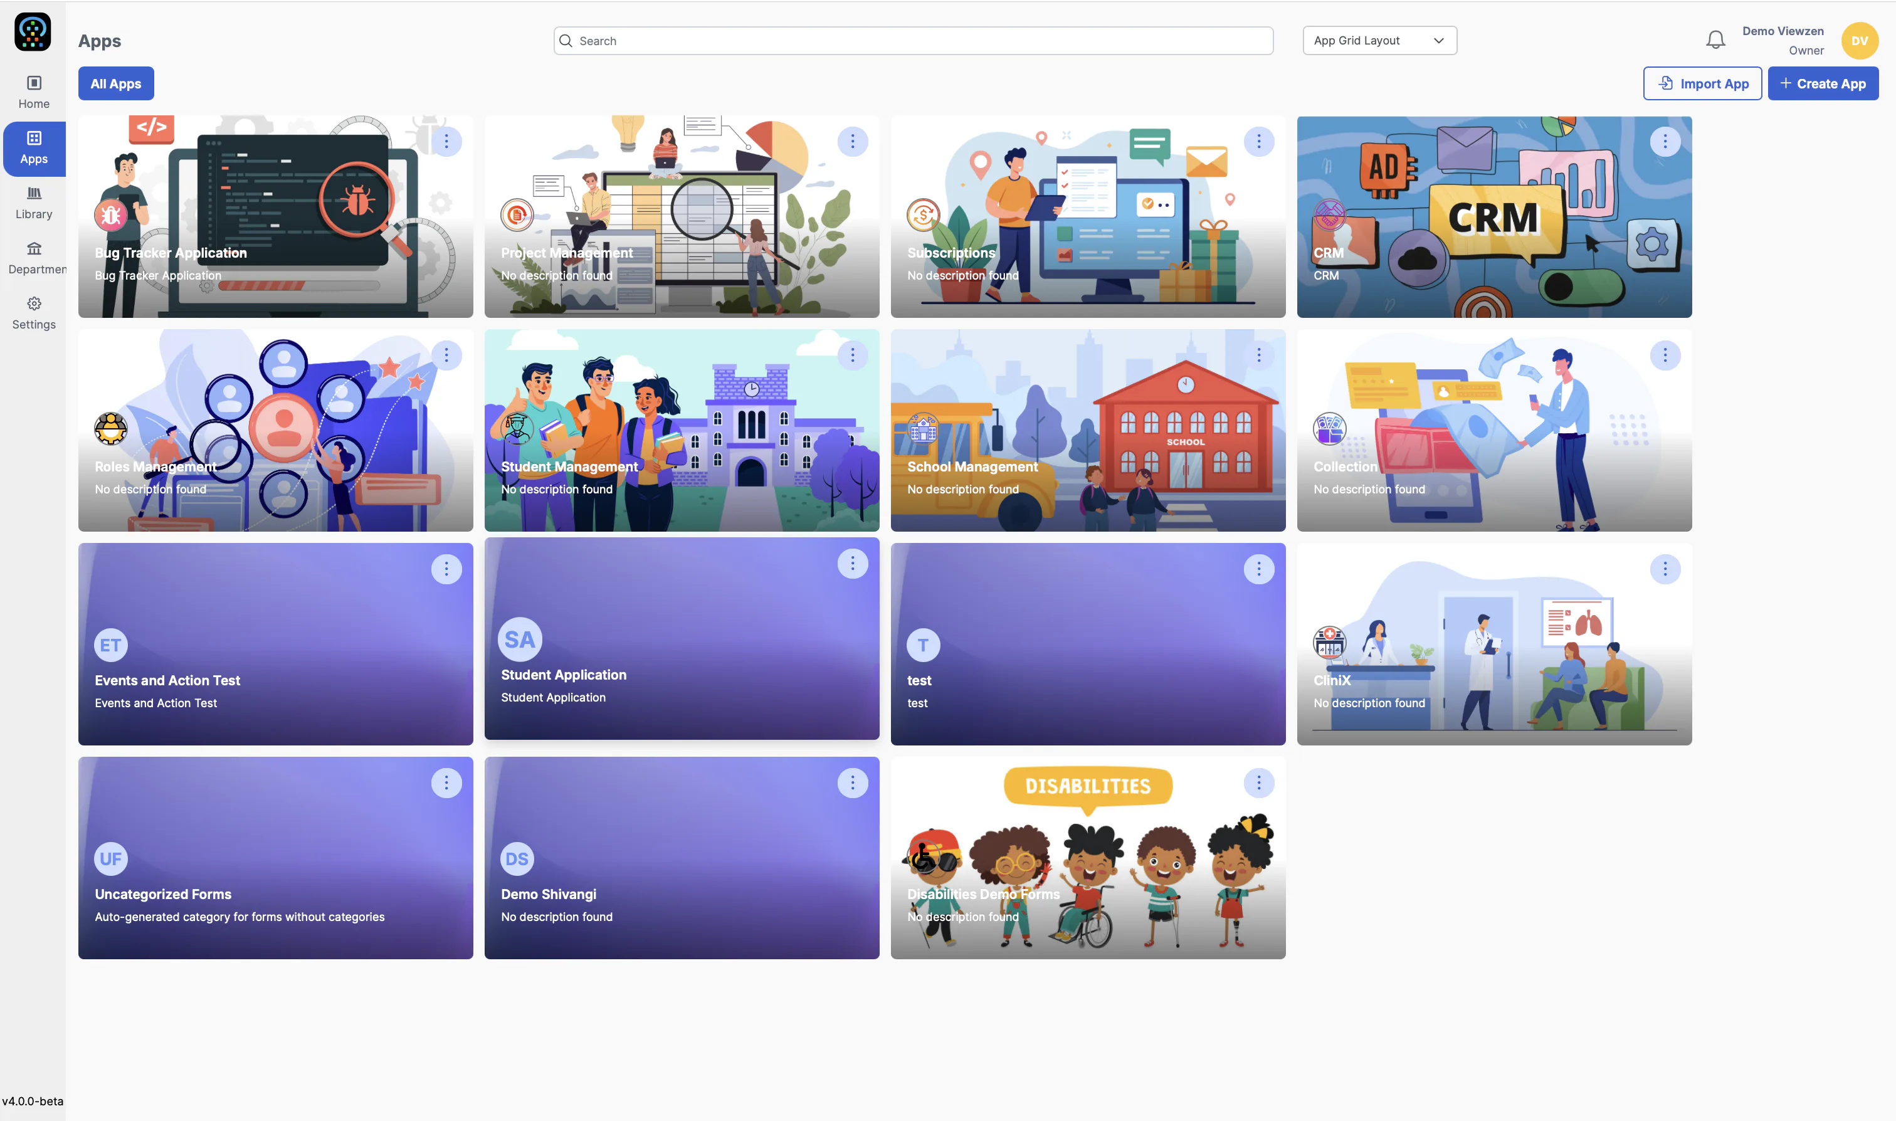Screen dimensions: 1896x1121
Task: Open the School Management app card
Action: 1088,431
